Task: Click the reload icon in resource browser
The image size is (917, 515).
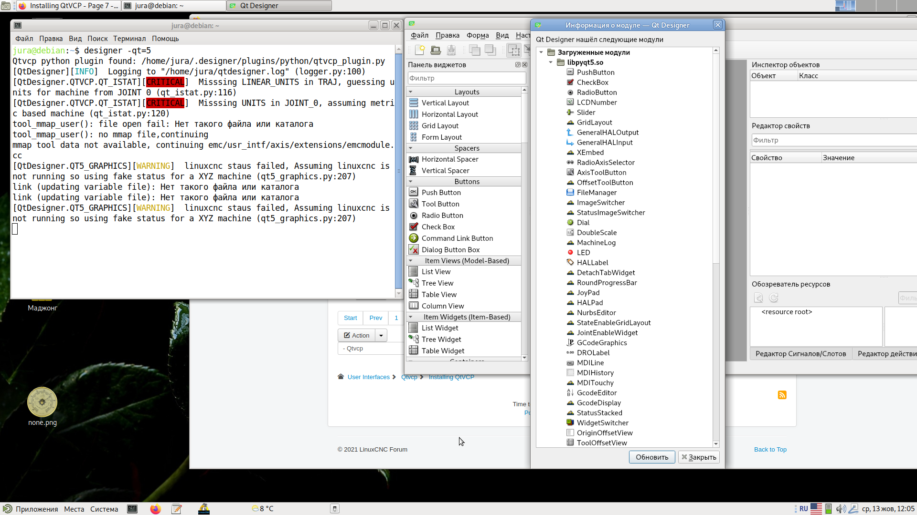Action: click(x=774, y=298)
